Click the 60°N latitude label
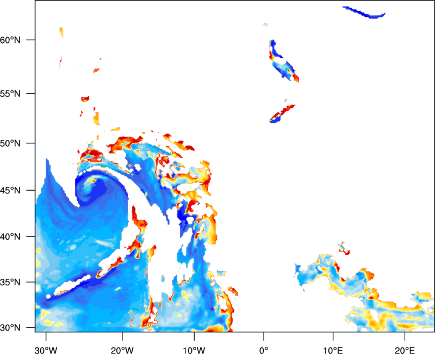 pos(10,40)
